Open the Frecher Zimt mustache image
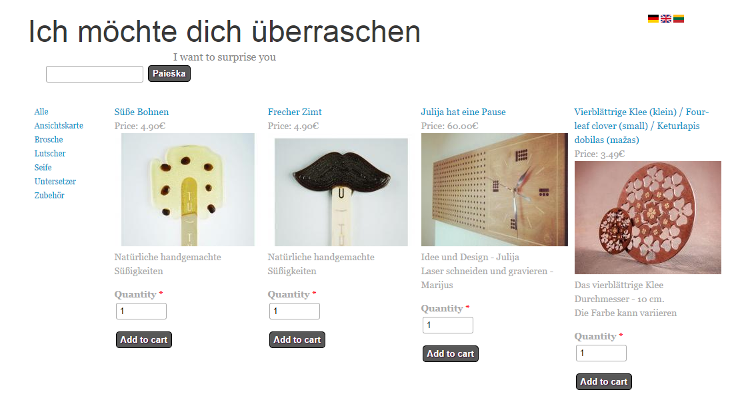 (341, 192)
